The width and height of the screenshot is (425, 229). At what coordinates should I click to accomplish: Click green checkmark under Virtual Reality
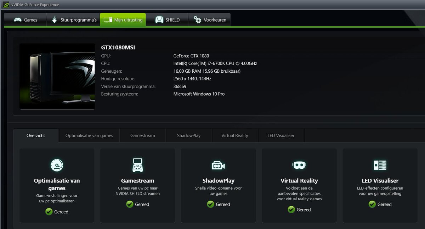click(x=291, y=210)
